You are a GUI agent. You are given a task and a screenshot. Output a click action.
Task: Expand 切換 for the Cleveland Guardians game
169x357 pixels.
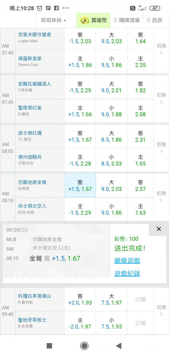point(161,49)
